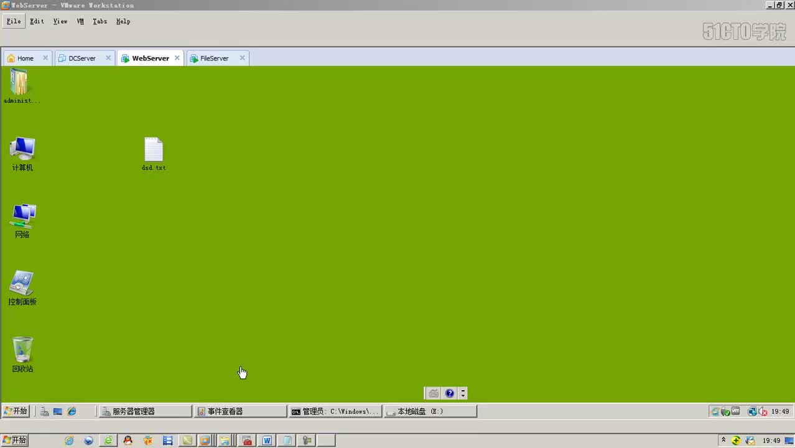Open the green tile app on host taskbar

pyautogui.click(x=187, y=441)
